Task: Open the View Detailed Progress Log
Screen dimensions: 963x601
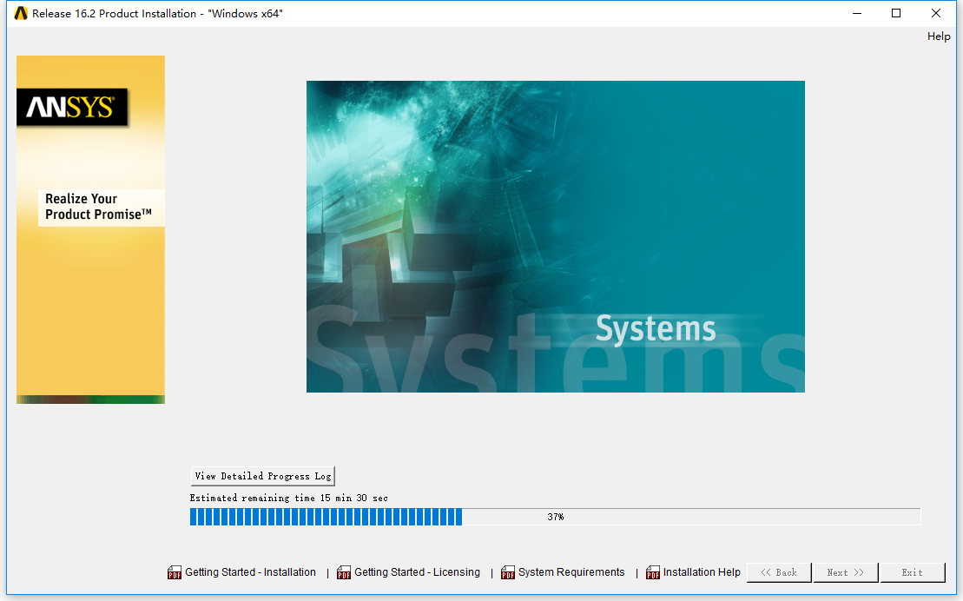Action: pos(263,476)
